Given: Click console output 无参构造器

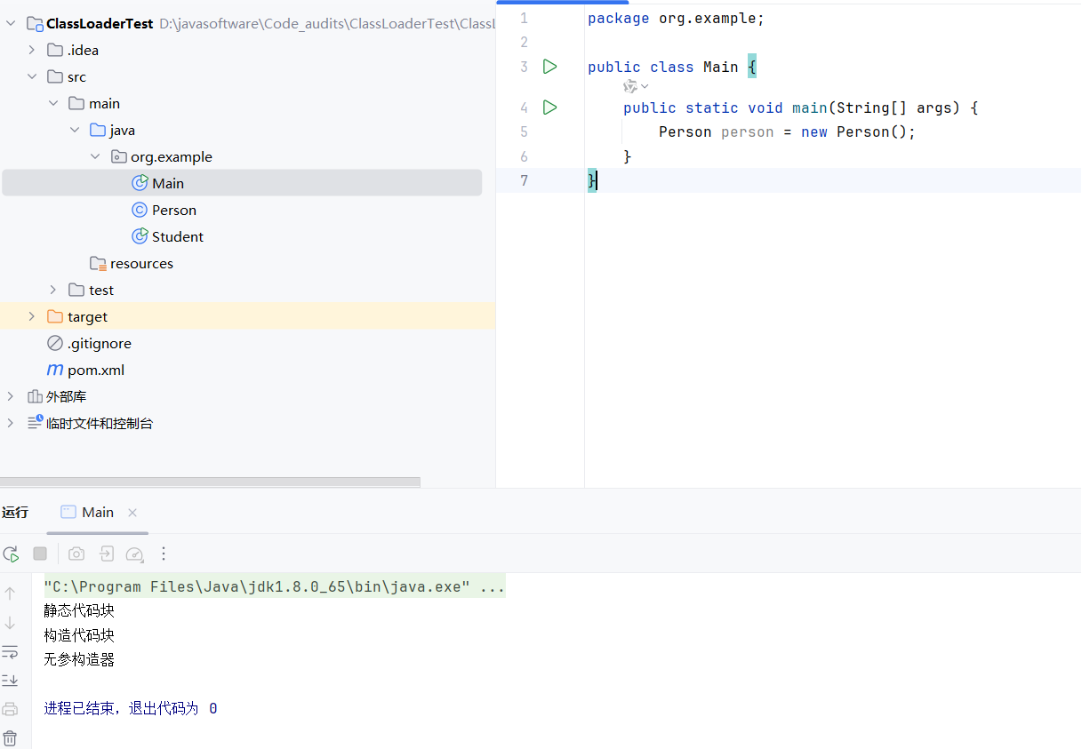Looking at the screenshot, I should (79, 659).
